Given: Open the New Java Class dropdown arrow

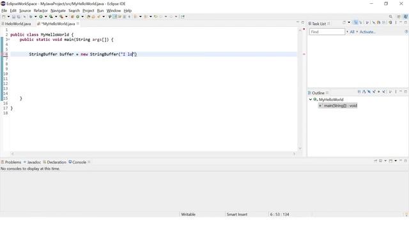Looking at the screenshot, I should click(82, 17).
